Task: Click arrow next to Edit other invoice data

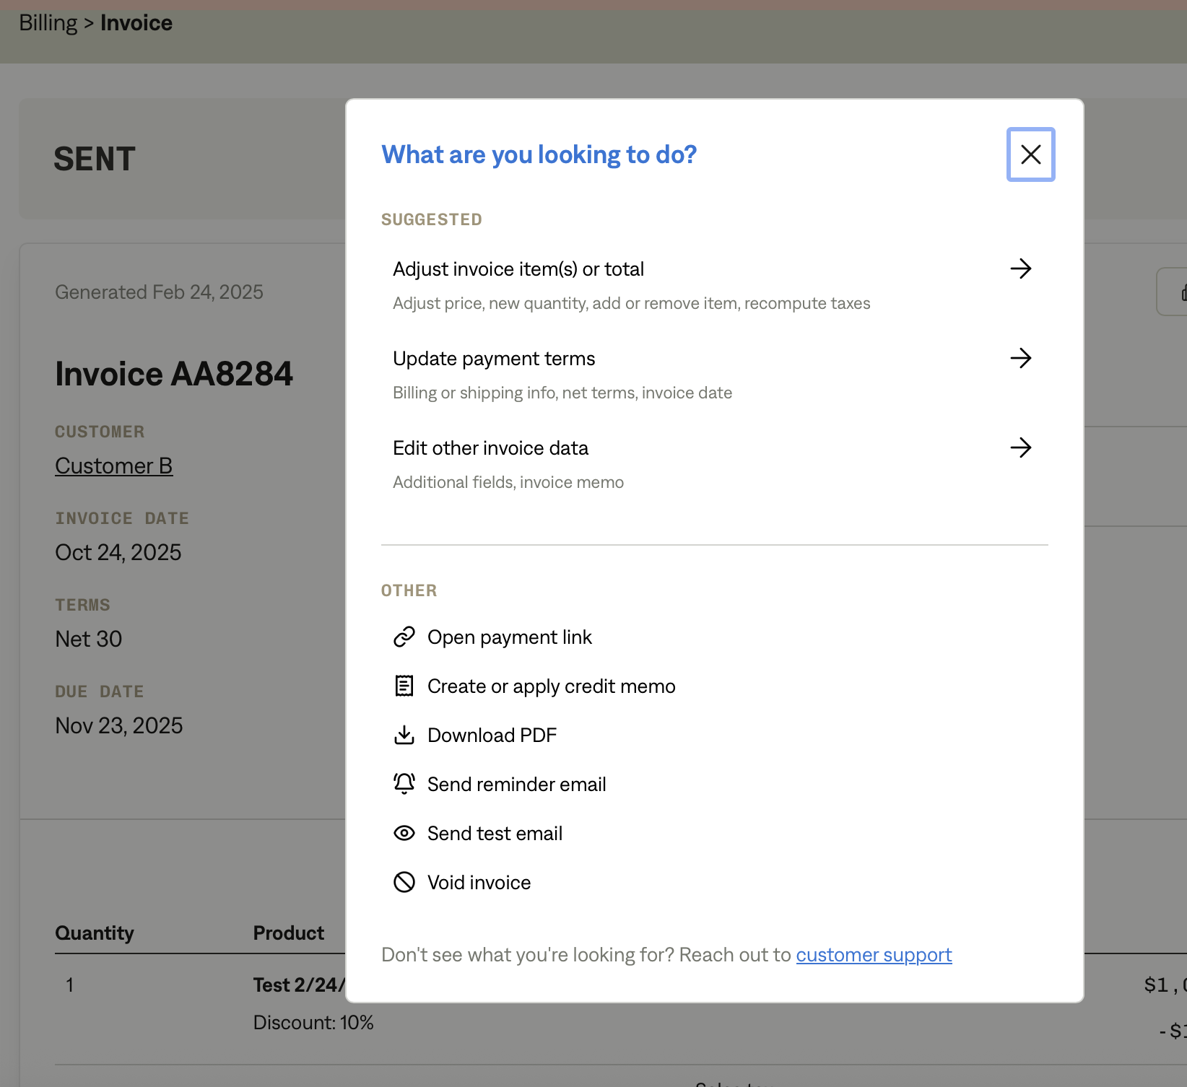Action: [1020, 448]
